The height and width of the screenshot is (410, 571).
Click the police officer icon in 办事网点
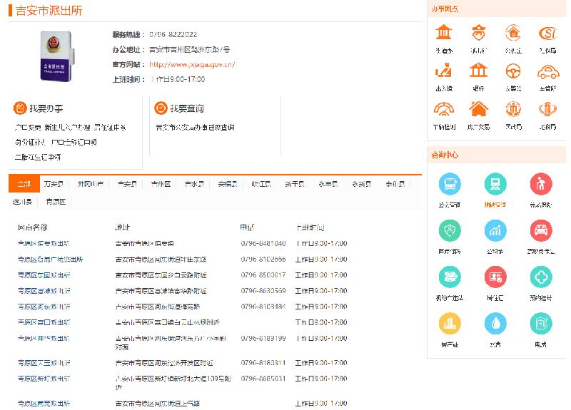(x=478, y=34)
